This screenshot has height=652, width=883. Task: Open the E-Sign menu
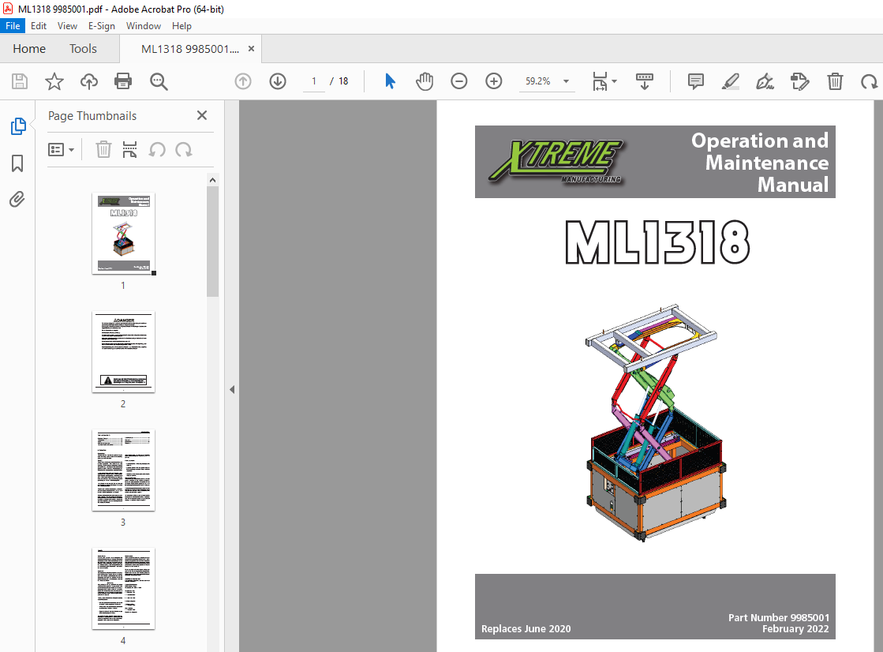click(101, 26)
